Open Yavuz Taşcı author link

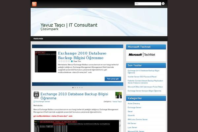[x=117, y=102]
